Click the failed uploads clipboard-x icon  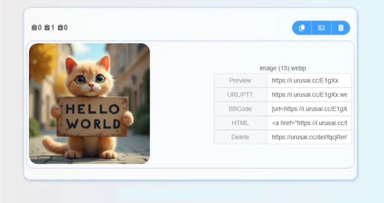pos(60,27)
